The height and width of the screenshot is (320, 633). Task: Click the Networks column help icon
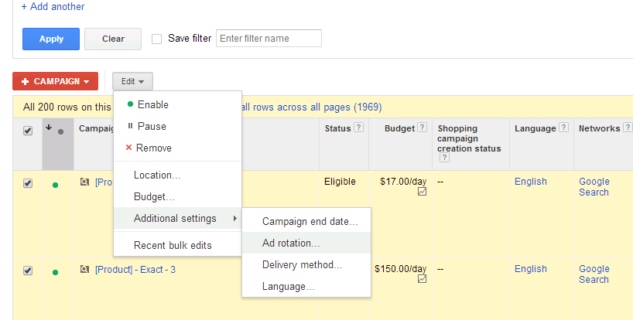pyautogui.click(x=628, y=128)
